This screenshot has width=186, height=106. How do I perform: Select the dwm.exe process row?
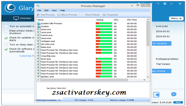(91, 59)
